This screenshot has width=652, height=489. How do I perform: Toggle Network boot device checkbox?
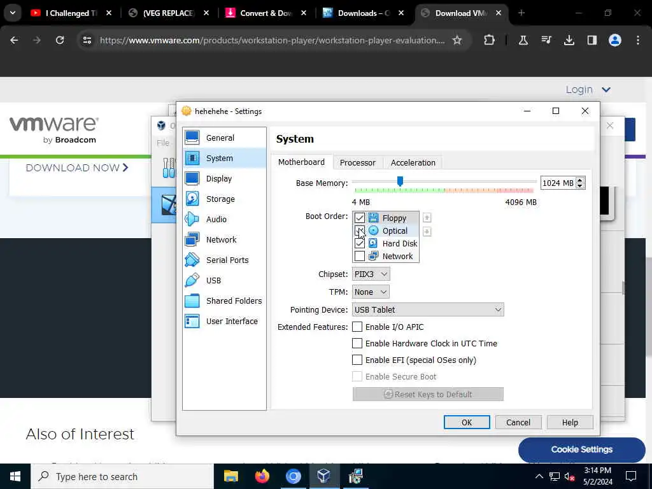[360, 256]
